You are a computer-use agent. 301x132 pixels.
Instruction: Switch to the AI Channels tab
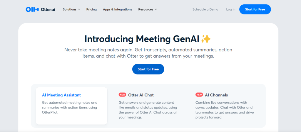point(216,95)
